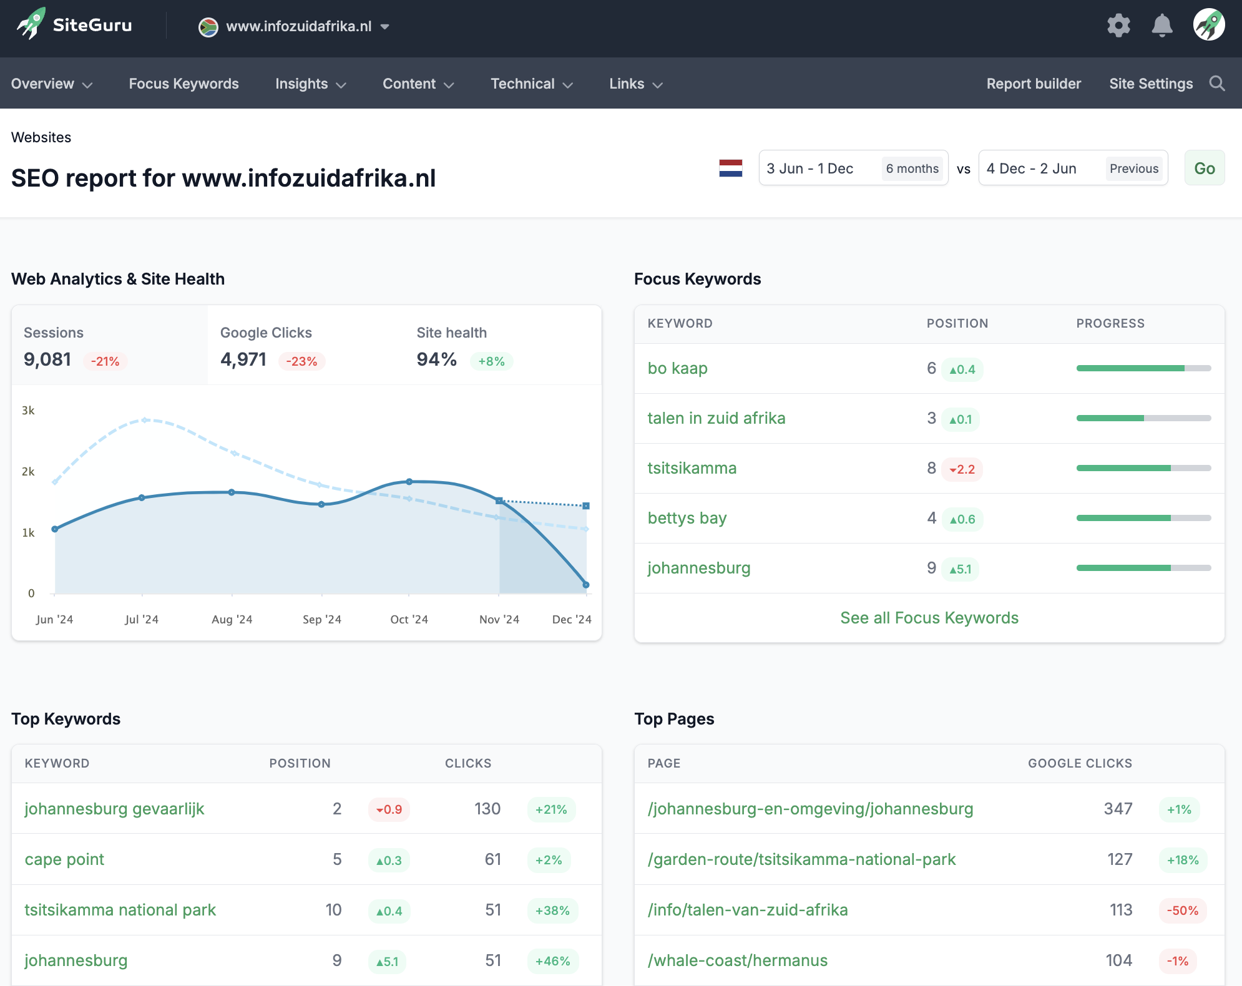Viewport: 1242px width, 986px height.
Task: Click the Previous period comparison field
Action: (x=1134, y=168)
